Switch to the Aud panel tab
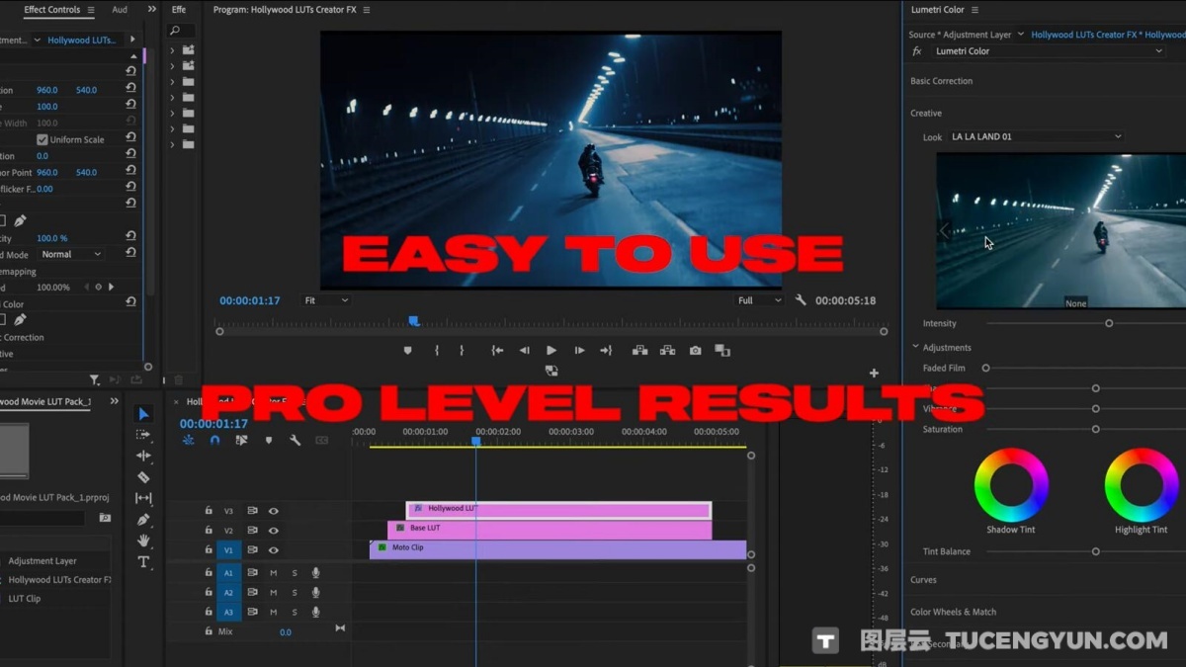 (x=120, y=10)
